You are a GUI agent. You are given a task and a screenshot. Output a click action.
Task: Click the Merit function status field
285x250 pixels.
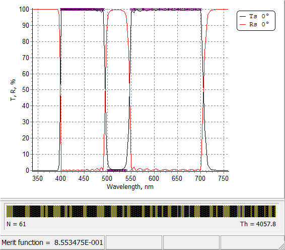point(52,242)
